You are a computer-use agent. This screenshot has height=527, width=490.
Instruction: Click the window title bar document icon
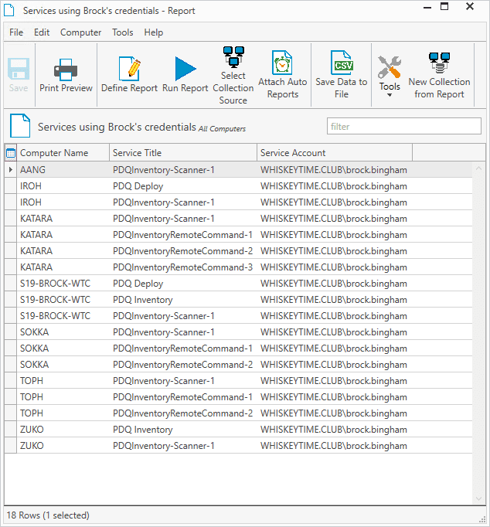9,10
